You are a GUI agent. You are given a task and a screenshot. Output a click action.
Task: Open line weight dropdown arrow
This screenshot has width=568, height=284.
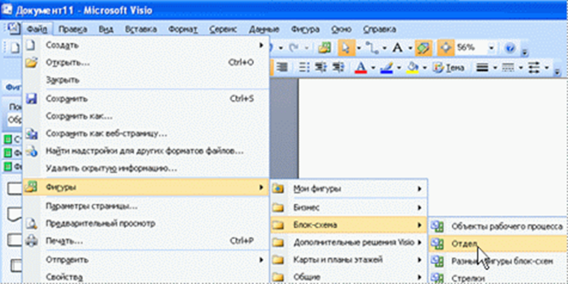click(495, 68)
